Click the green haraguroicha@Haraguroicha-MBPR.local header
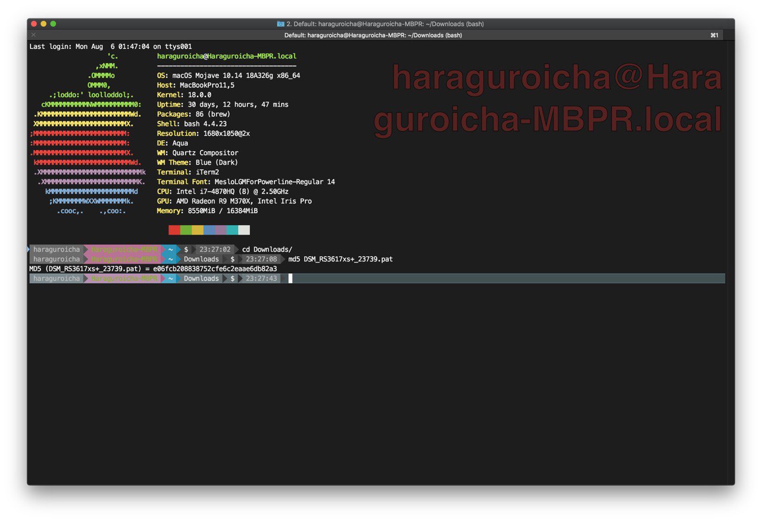This screenshot has width=762, height=521. coord(227,56)
